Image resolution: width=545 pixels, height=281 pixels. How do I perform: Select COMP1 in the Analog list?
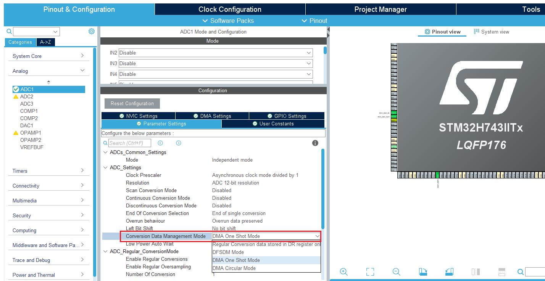coord(29,111)
